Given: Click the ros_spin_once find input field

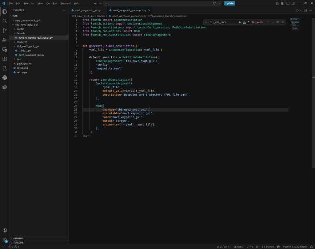Looking at the screenshot, I should (x=223, y=22).
